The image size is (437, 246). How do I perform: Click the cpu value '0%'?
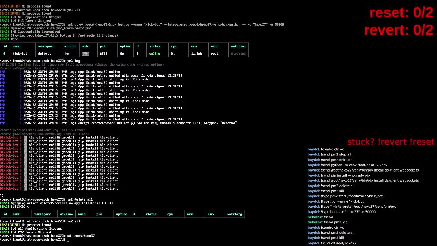173,54
